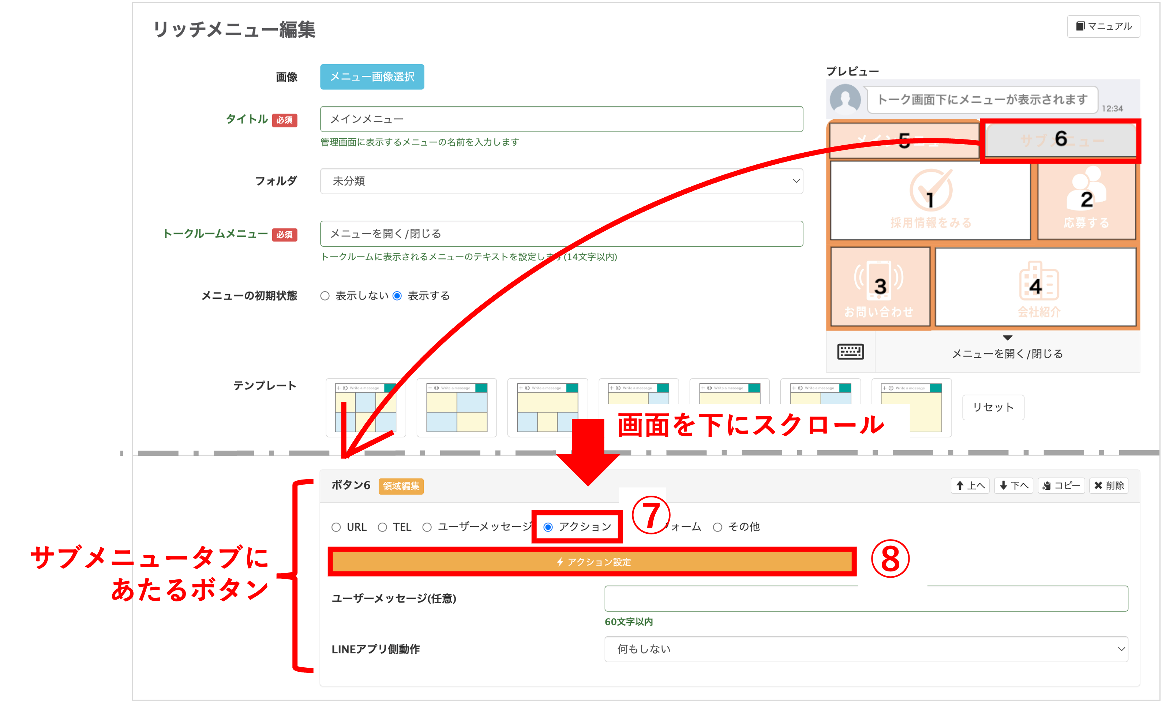Click preview area 5 main menu tab
The height and width of the screenshot is (701, 1162).
pyautogui.click(x=904, y=140)
